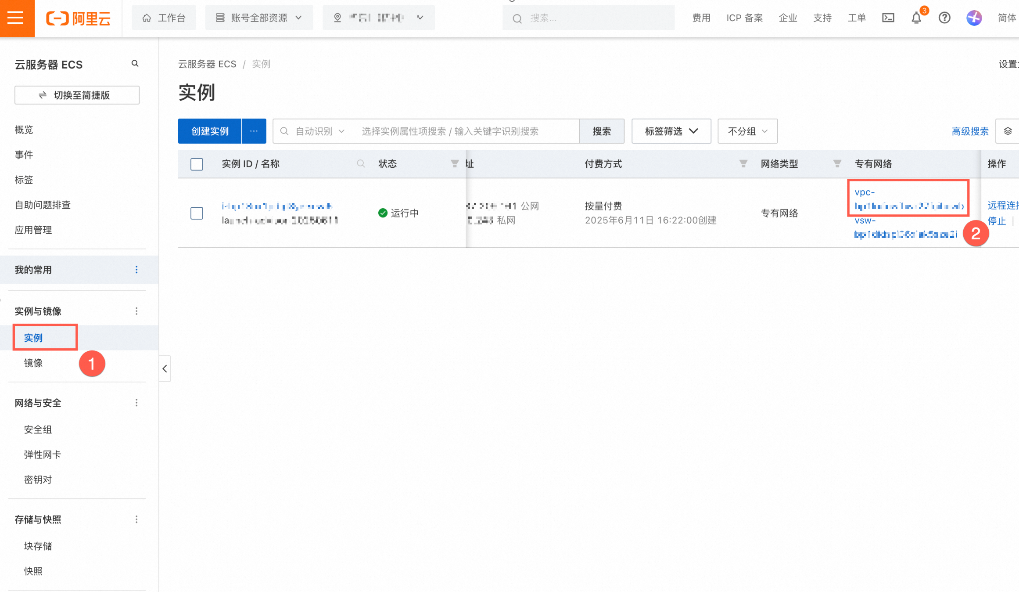Open 费用 top menu
Image resolution: width=1019 pixels, height=592 pixels.
[x=701, y=18]
